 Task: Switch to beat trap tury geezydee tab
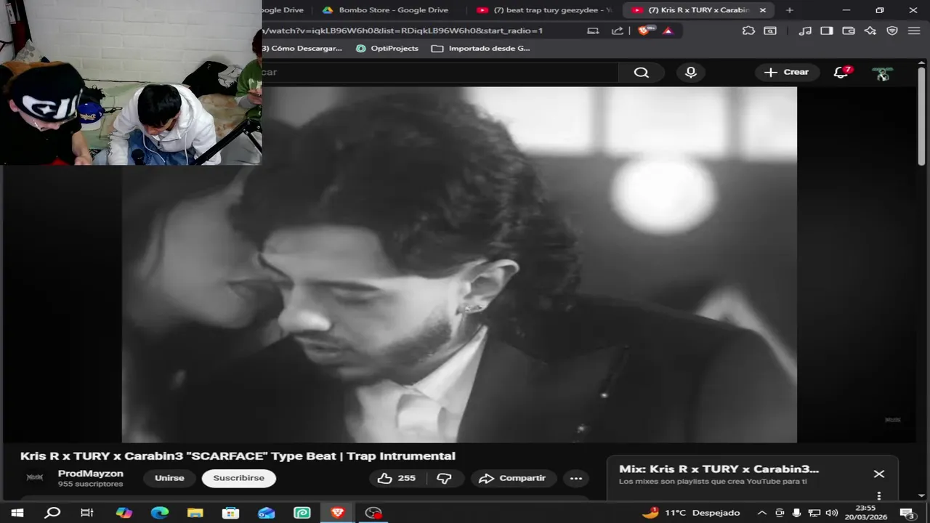point(545,10)
